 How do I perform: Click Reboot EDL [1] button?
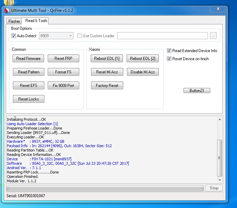click(107, 59)
